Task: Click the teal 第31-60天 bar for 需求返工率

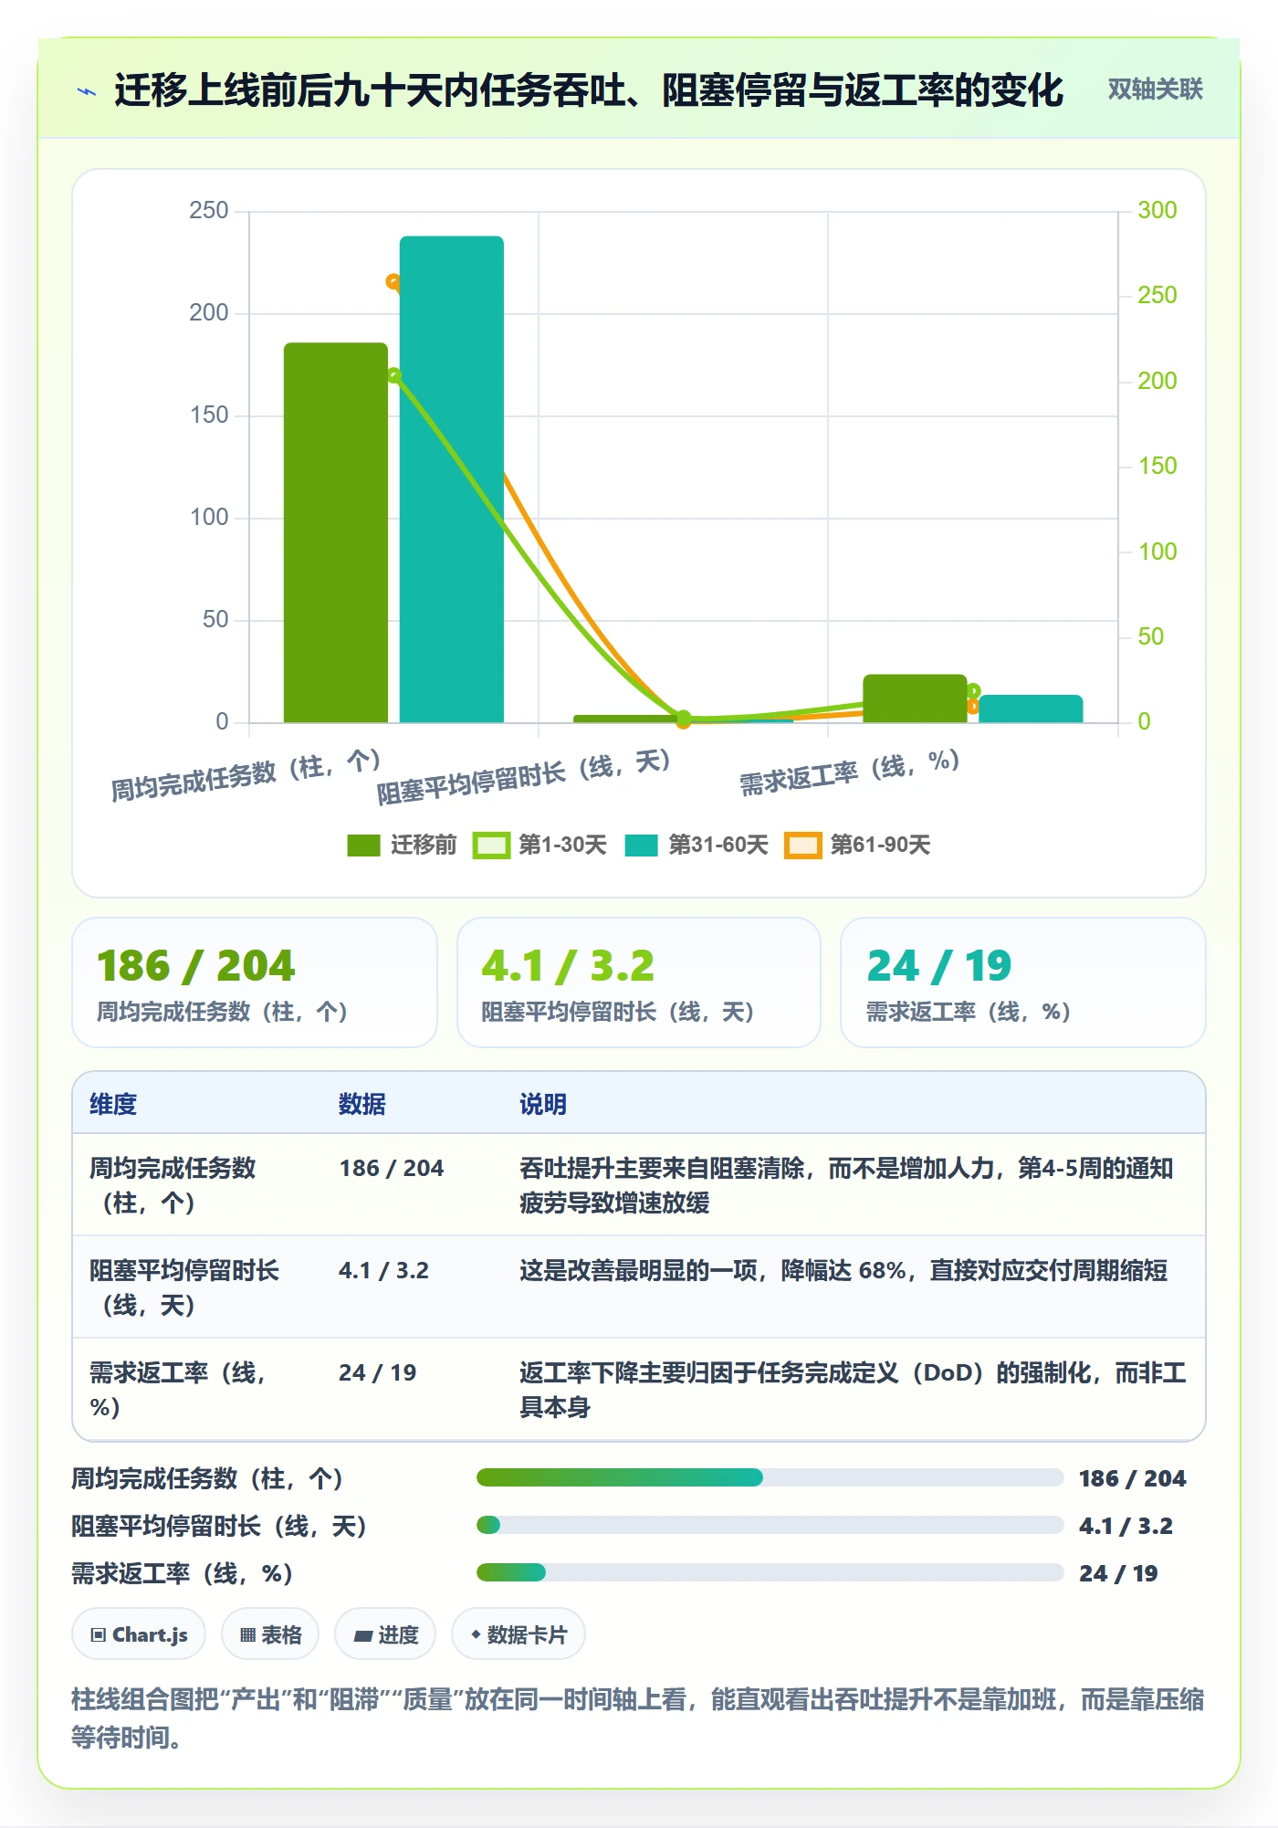Action: click(1031, 709)
